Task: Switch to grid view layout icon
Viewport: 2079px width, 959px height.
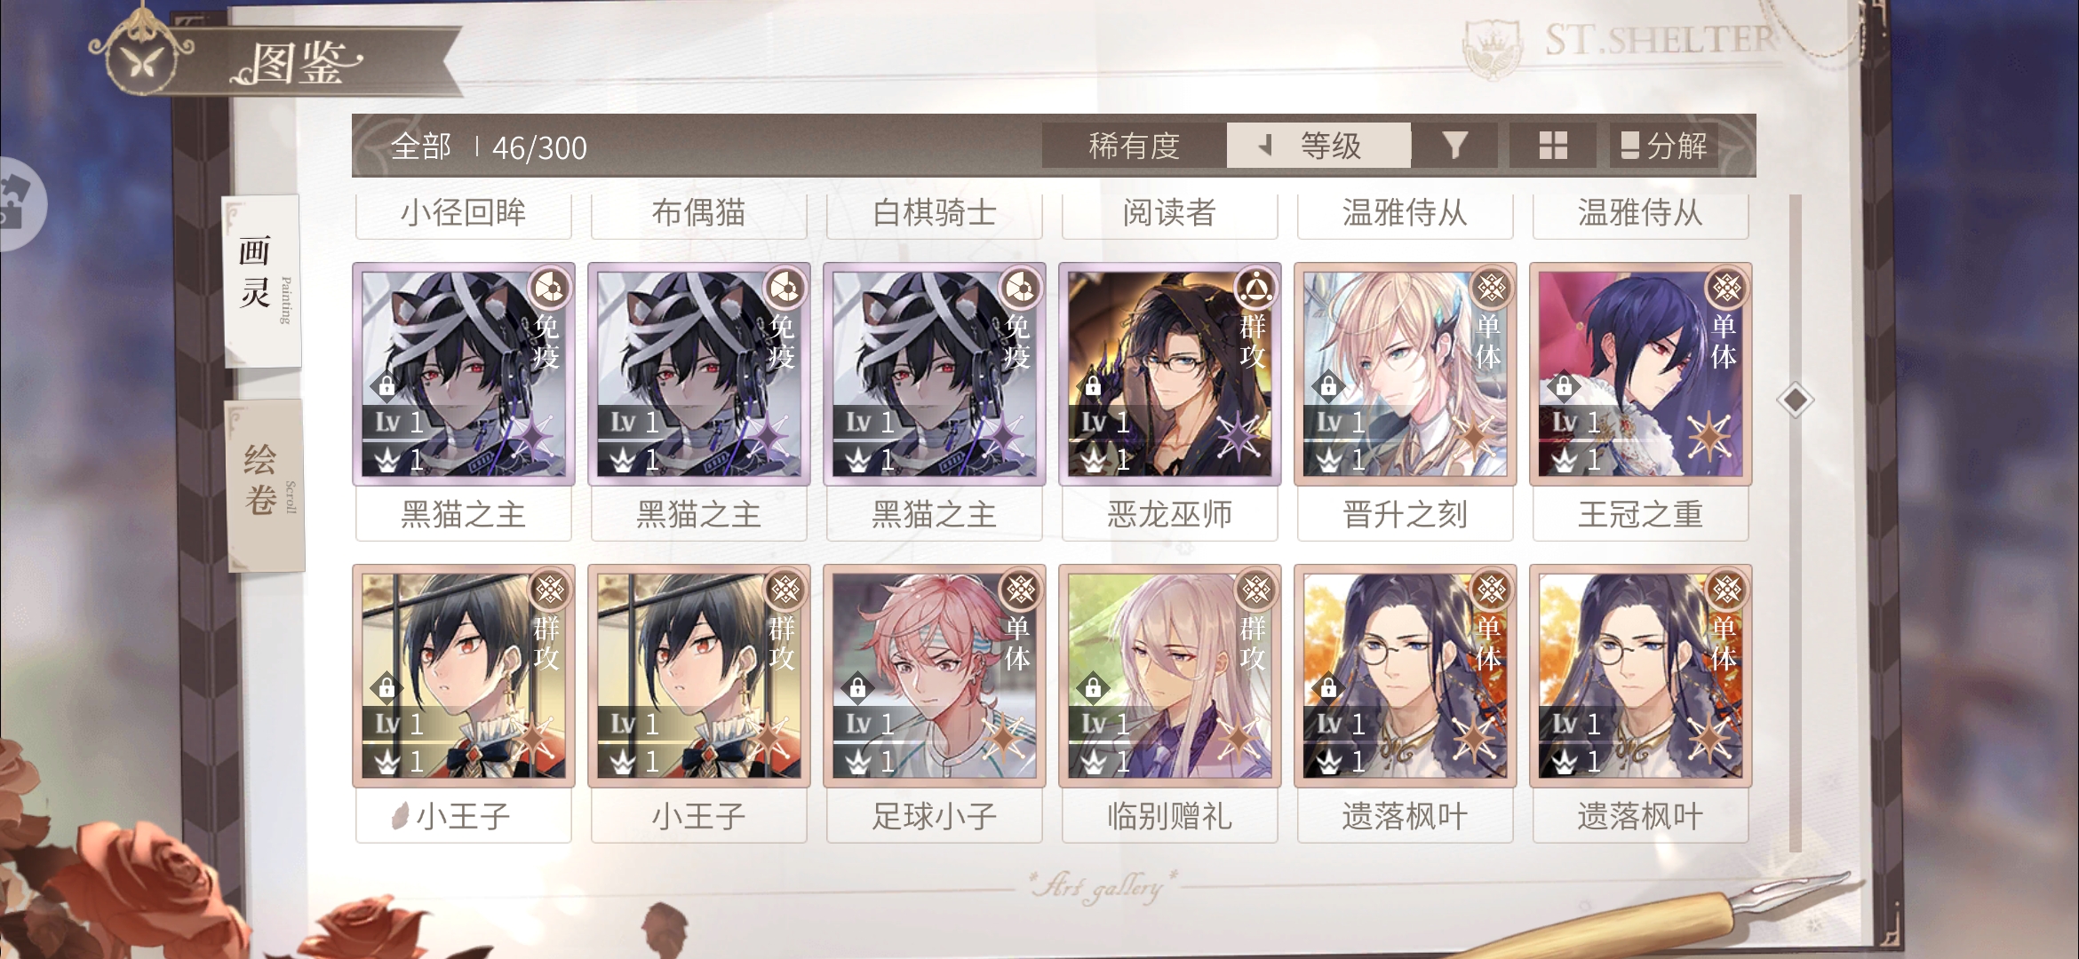Action: (x=1553, y=146)
